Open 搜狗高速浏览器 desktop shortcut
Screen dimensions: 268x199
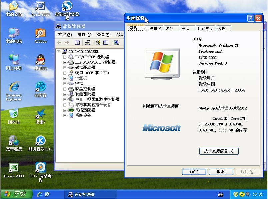67,10
